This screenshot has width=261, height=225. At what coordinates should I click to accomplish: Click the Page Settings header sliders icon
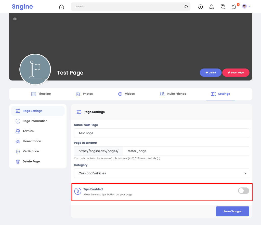79,112
